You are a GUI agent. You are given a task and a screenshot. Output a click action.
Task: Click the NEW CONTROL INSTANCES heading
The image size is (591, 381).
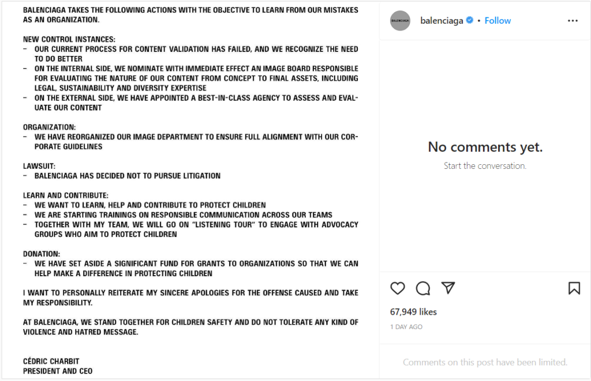[69, 39]
